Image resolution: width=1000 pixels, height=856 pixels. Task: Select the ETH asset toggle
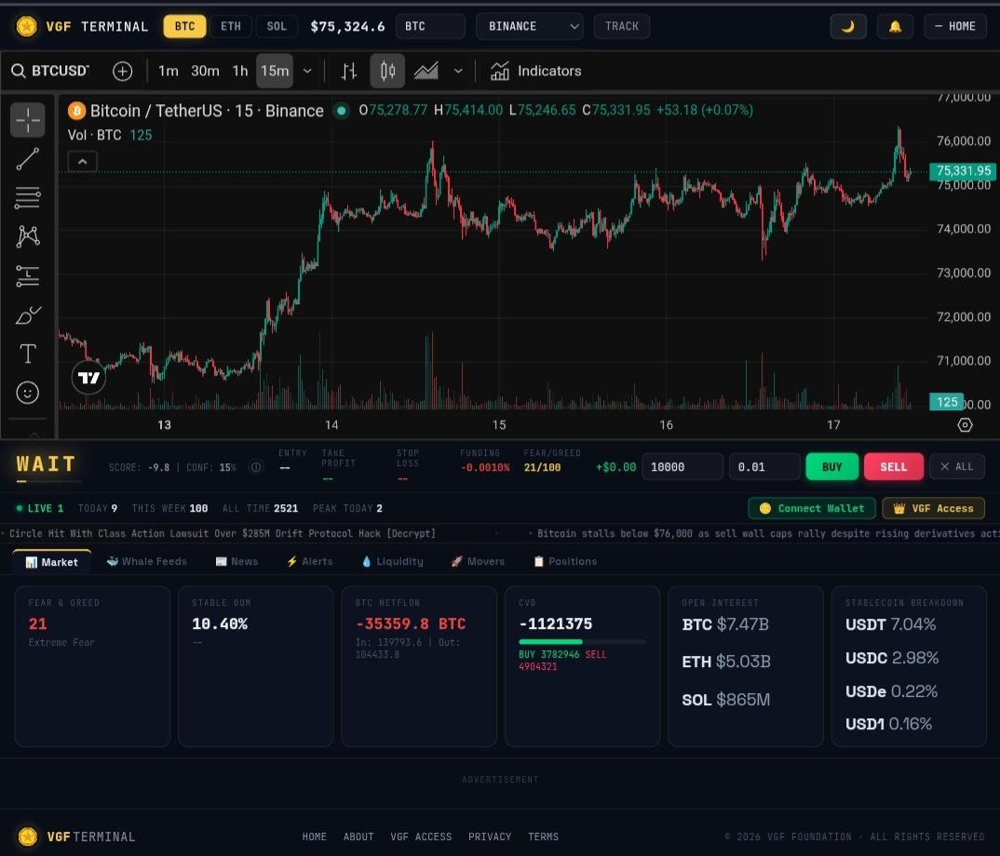231,26
